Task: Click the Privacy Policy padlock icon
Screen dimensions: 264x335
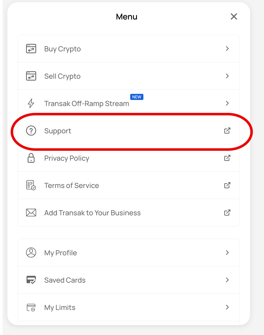Action: coord(31,158)
